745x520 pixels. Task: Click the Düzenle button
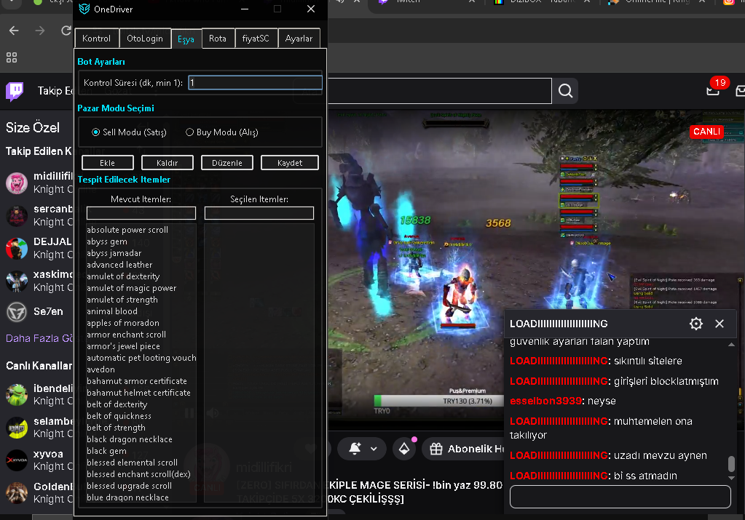[227, 163]
